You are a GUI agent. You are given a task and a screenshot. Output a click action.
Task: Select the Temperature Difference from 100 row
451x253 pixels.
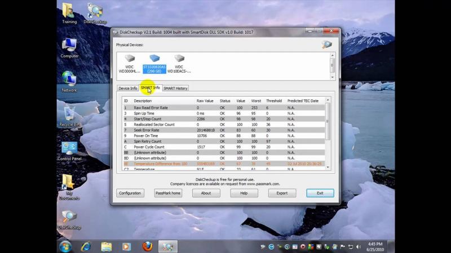pos(223,164)
